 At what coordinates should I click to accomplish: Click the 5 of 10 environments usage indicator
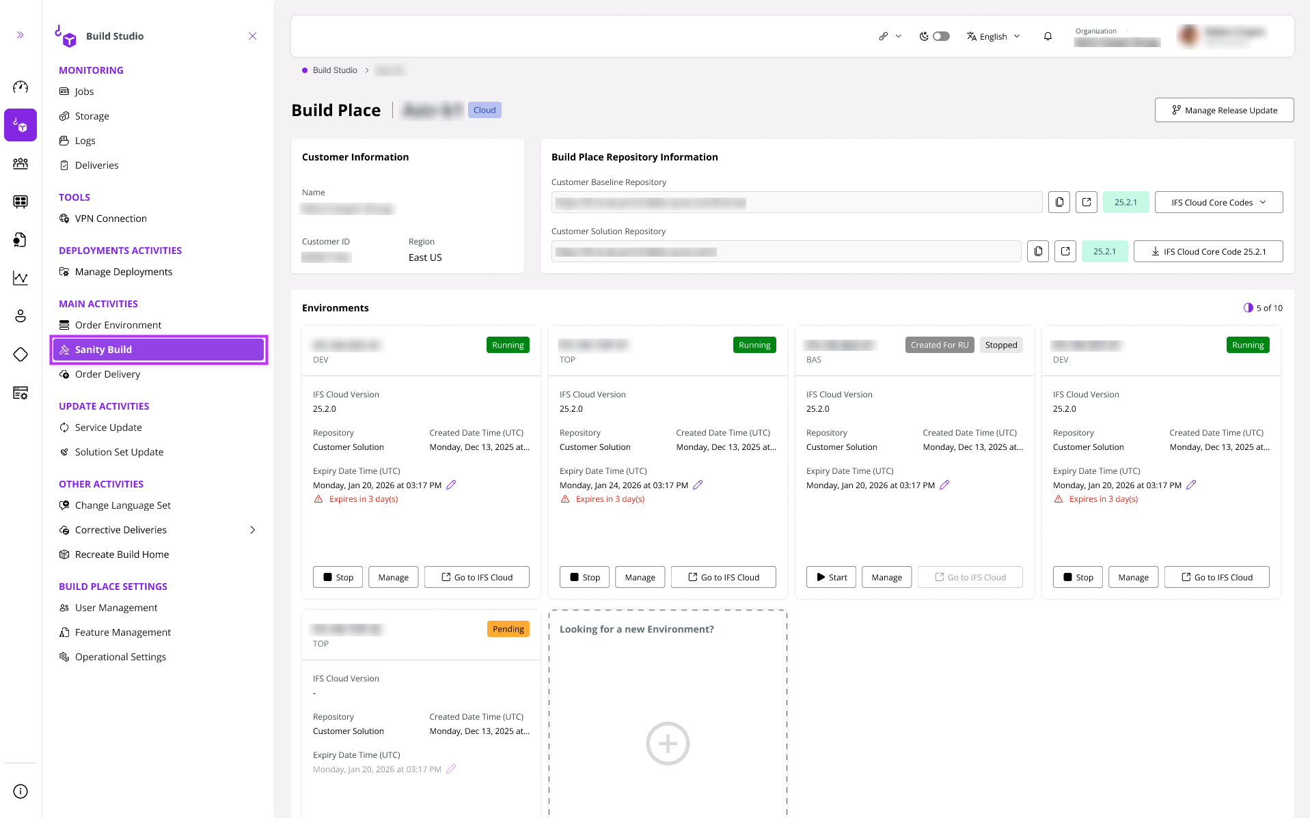point(1263,308)
